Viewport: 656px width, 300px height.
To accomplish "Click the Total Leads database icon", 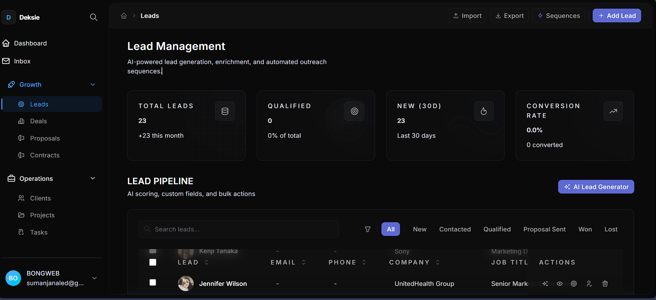I will point(225,111).
